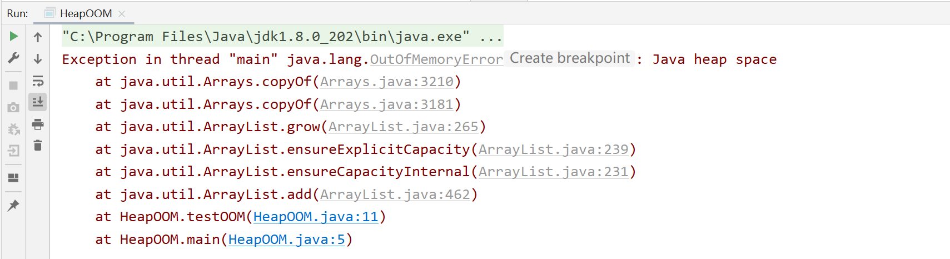The image size is (950, 259).
Task: Click the down arrow stack trace icon
Action: [x=38, y=59]
